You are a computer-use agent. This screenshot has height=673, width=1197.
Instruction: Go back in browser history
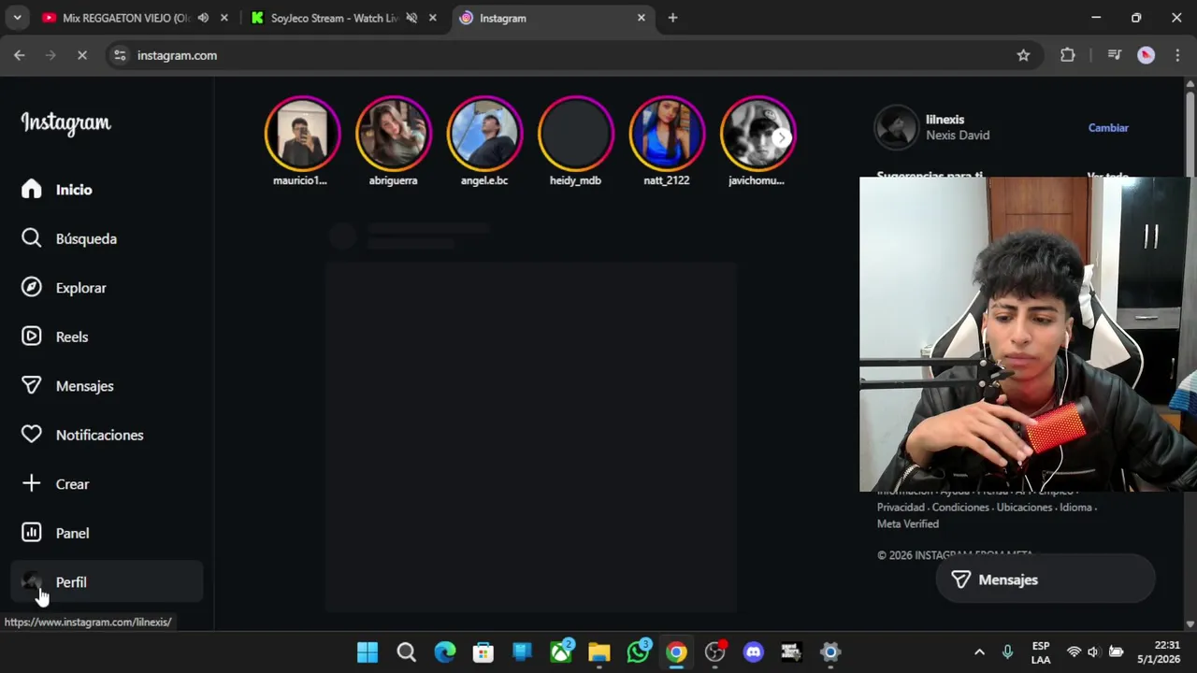tap(20, 55)
